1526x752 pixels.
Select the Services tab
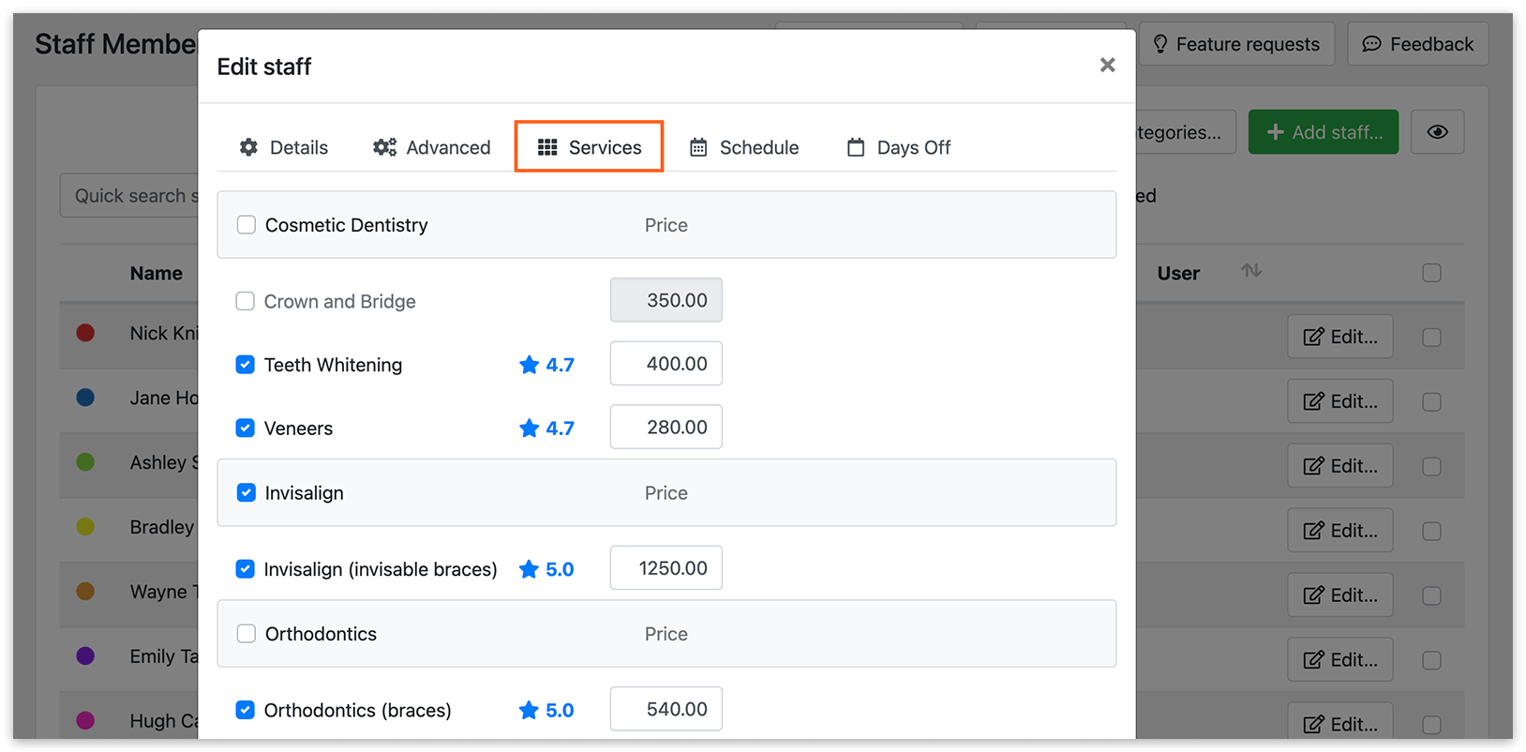coord(589,147)
